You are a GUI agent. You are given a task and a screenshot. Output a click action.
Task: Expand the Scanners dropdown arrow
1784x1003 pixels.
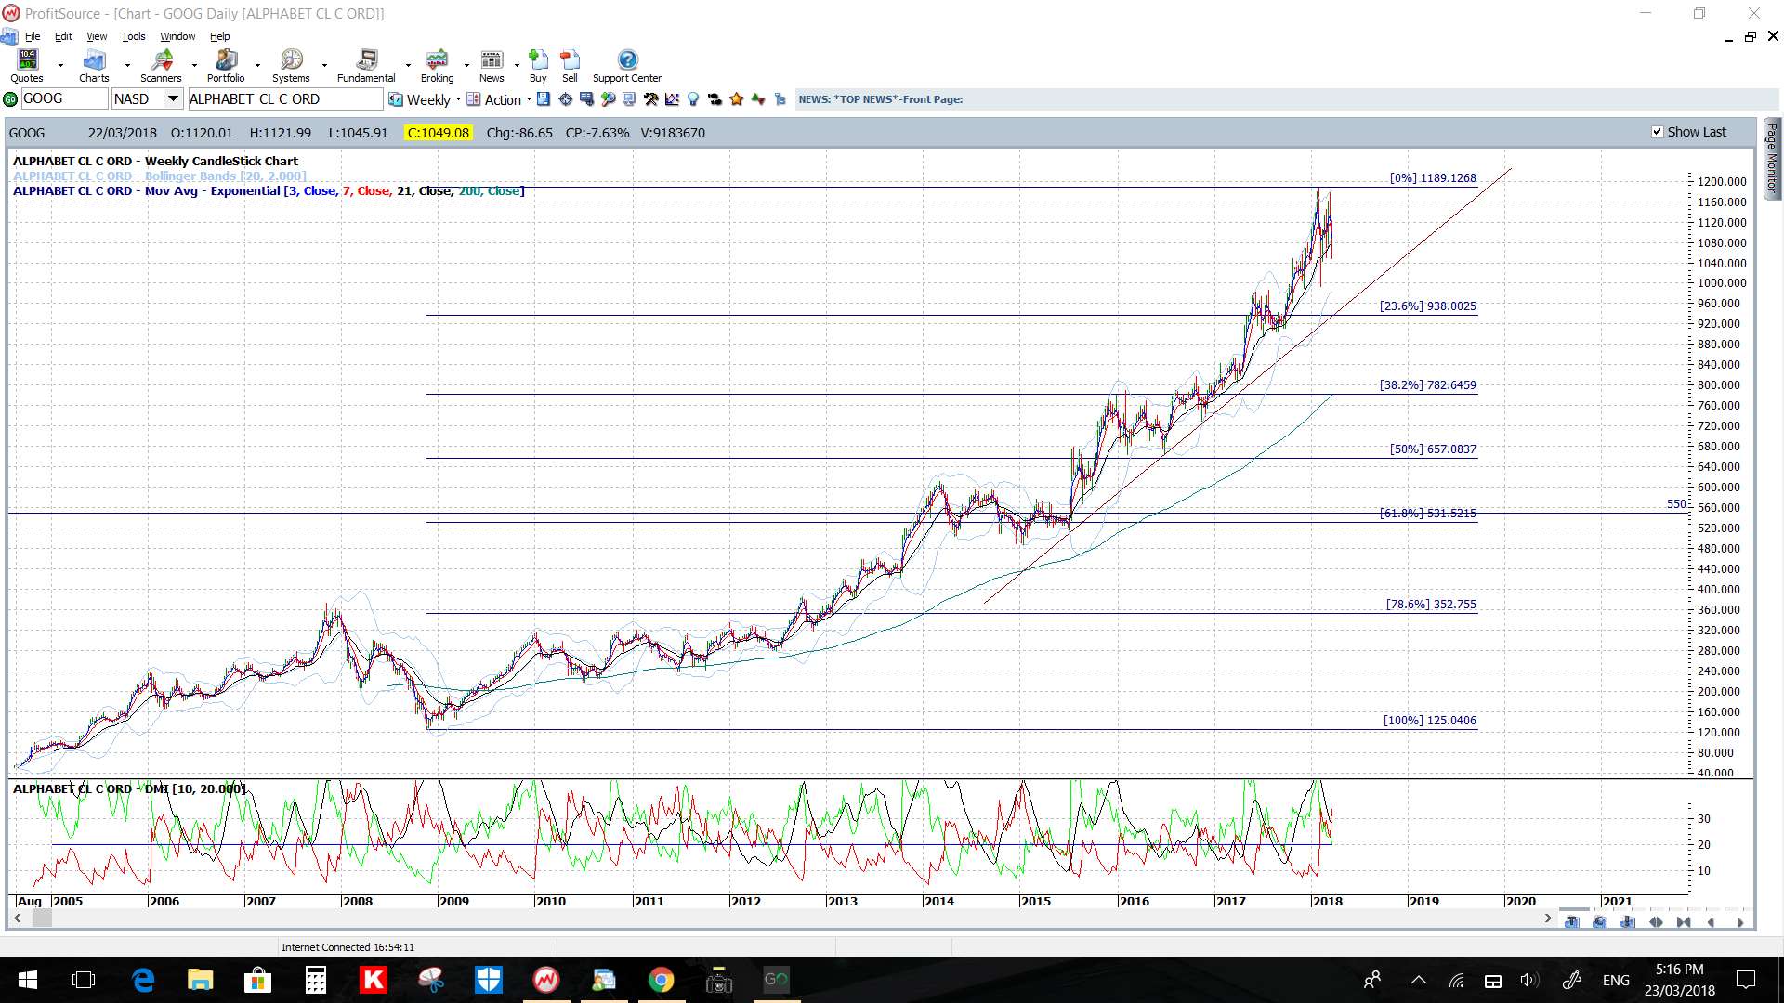click(194, 66)
